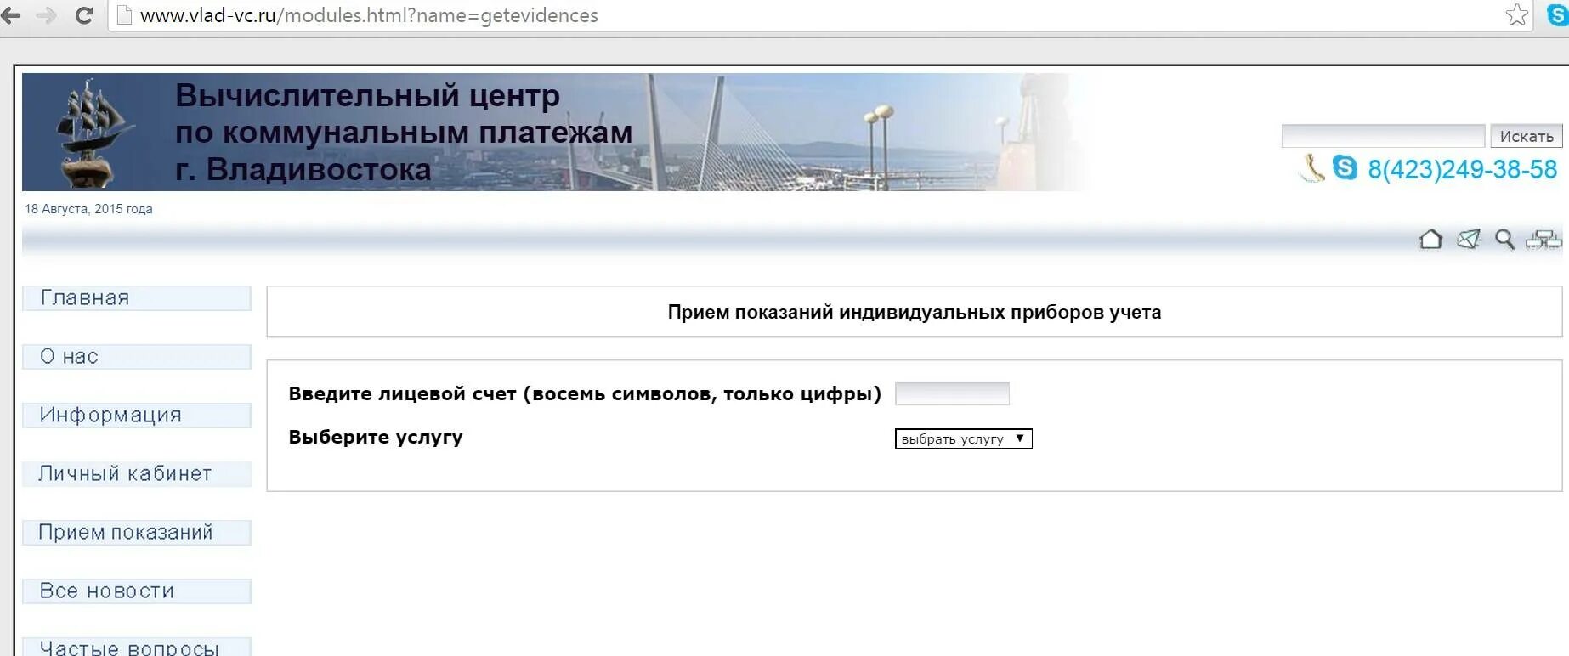The height and width of the screenshot is (656, 1569).
Task: Open Частые вопросы menu item
Action: (x=137, y=648)
